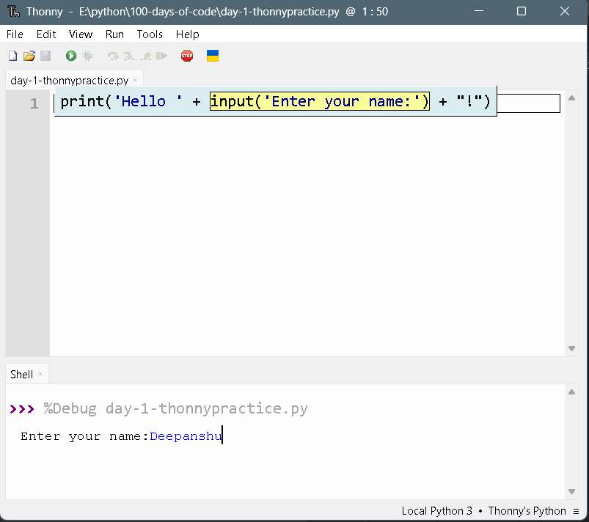589x522 pixels.
Task: Click Shell scrollbar down arrow
Action: click(x=571, y=492)
